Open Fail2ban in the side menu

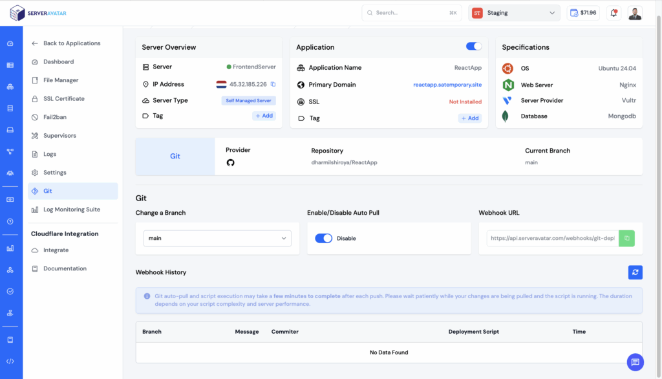tap(72, 117)
